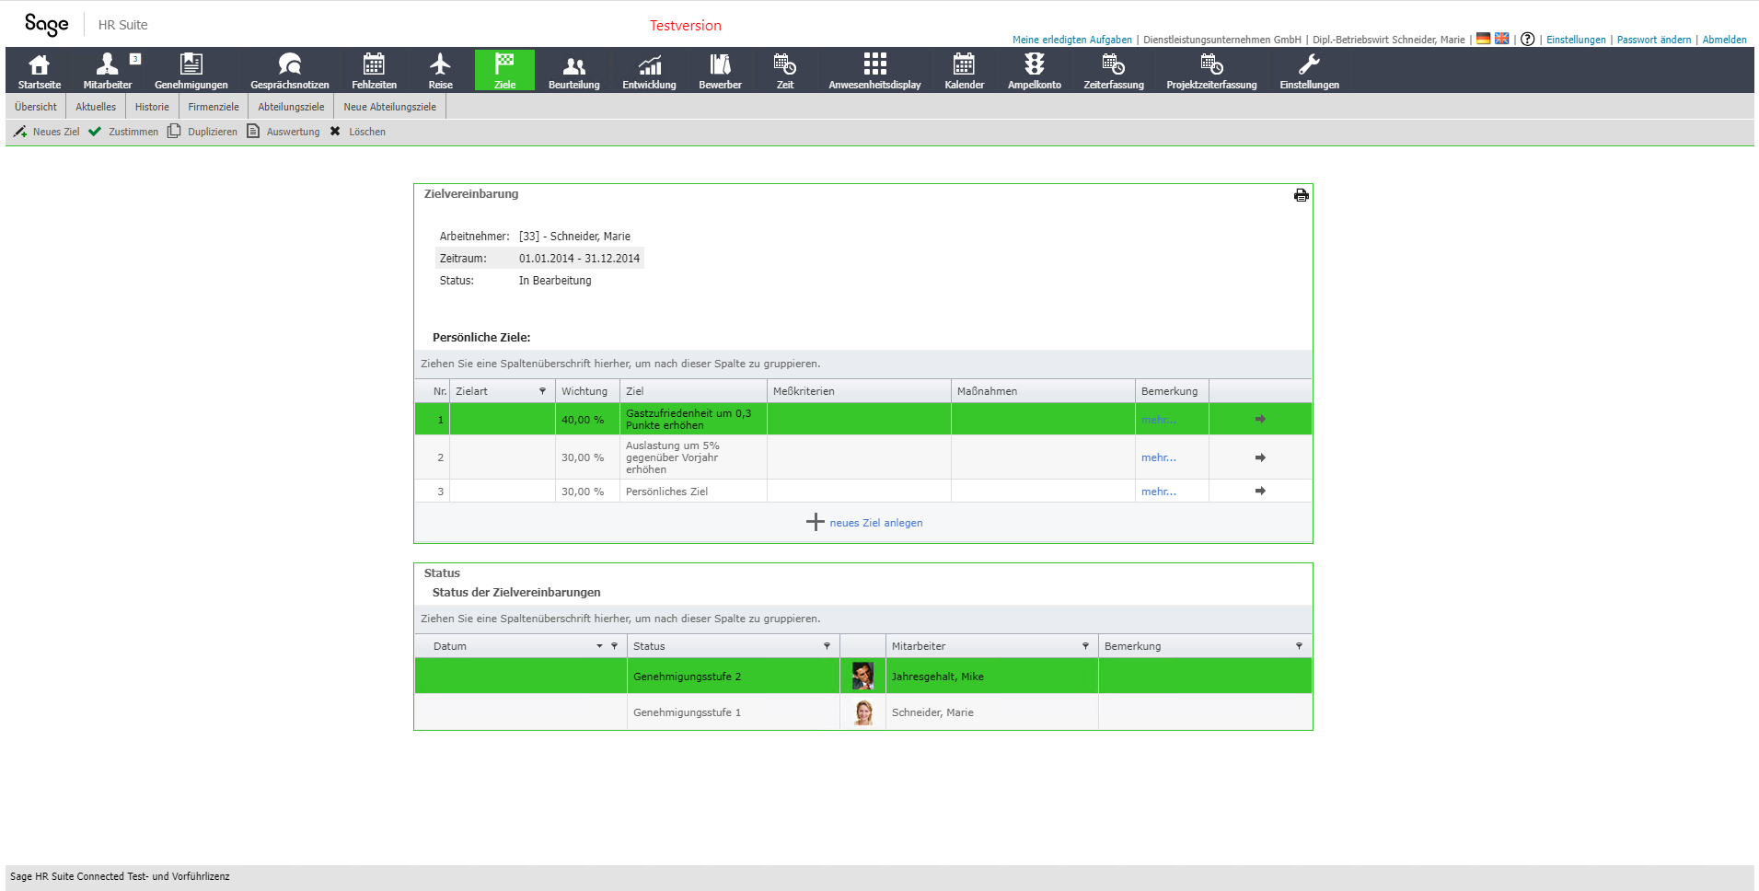Open filter on the Zielart column
1759x891 pixels.
pos(542,391)
